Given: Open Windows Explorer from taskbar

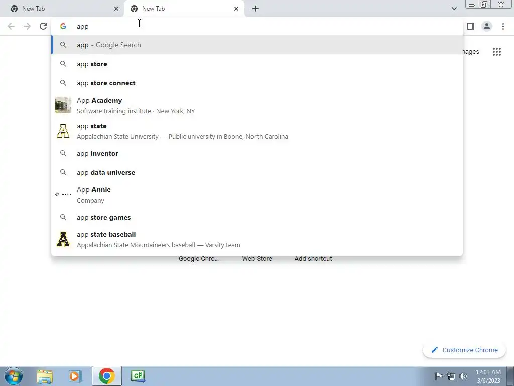Looking at the screenshot, I should tap(45, 376).
